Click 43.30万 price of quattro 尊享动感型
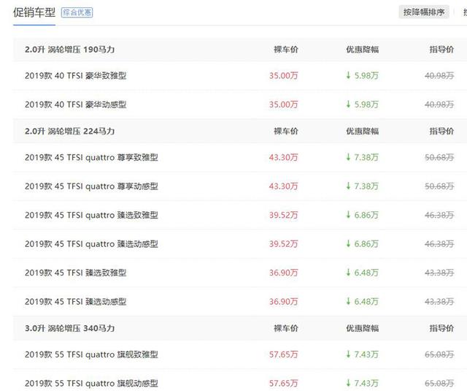 tap(283, 186)
